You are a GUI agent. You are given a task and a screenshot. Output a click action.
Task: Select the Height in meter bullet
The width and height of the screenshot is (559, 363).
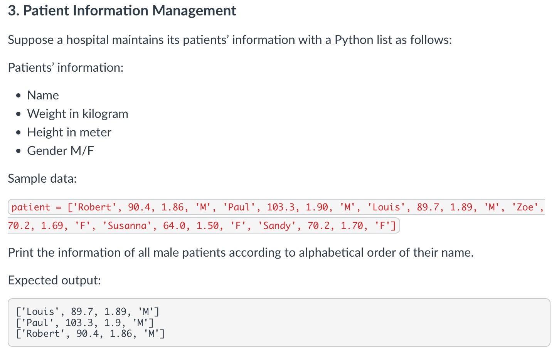coord(69,132)
